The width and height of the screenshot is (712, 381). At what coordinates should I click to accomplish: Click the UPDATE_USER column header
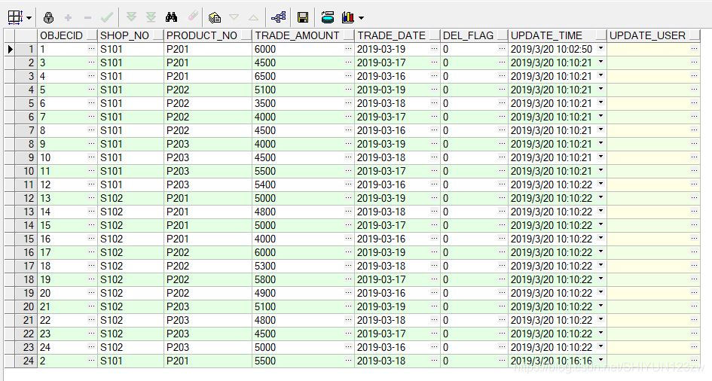pyautogui.click(x=654, y=35)
